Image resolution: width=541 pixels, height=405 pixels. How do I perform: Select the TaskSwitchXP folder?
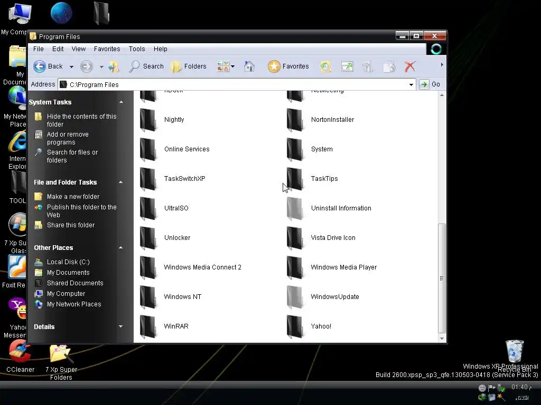coord(173,178)
